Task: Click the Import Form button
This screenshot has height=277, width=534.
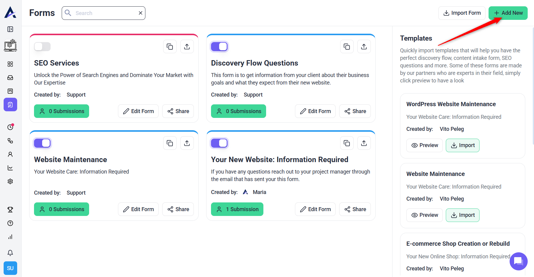Action: pyautogui.click(x=462, y=13)
